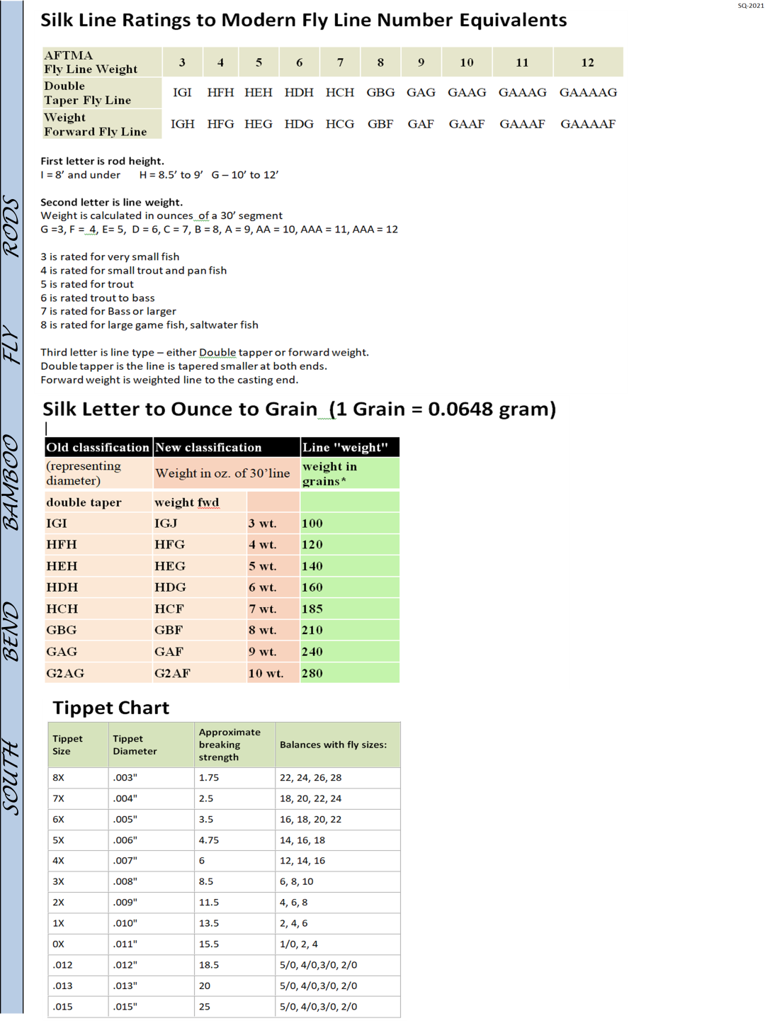This screenshot has width=765, height=1028.
Task: Click the 'double taper' subheader cell
Action: [x=98, y=502]
